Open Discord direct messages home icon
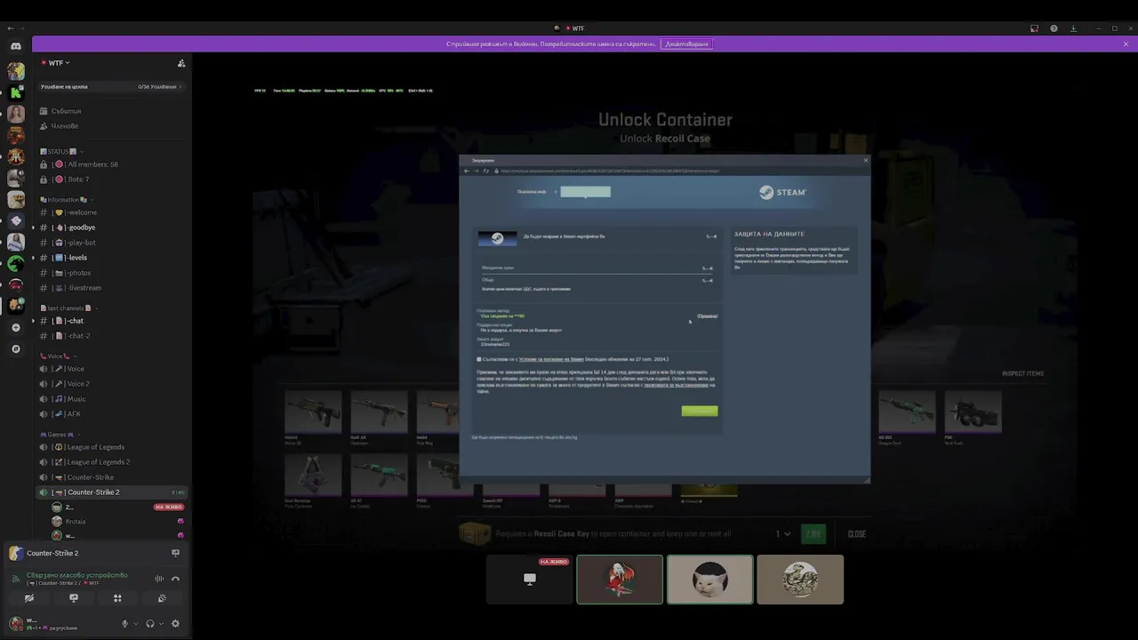 (16, 46)
